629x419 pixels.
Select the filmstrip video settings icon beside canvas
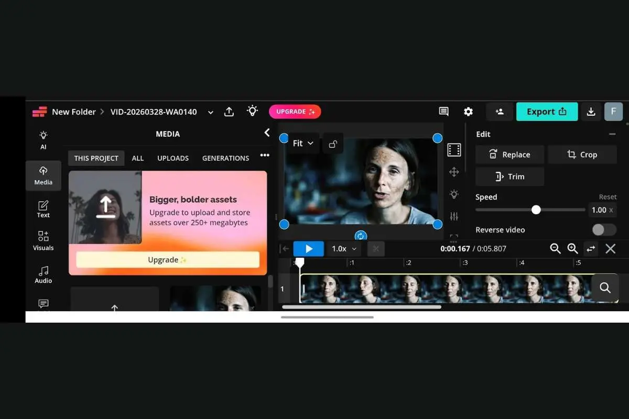click(454, 150)
